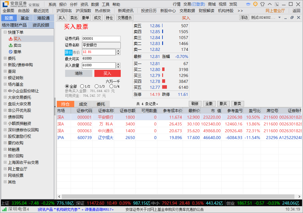Viewport: 303px width, 213px height.
Task: Open the T-shirt skin theme icon
Action: (x=262, y=4)
